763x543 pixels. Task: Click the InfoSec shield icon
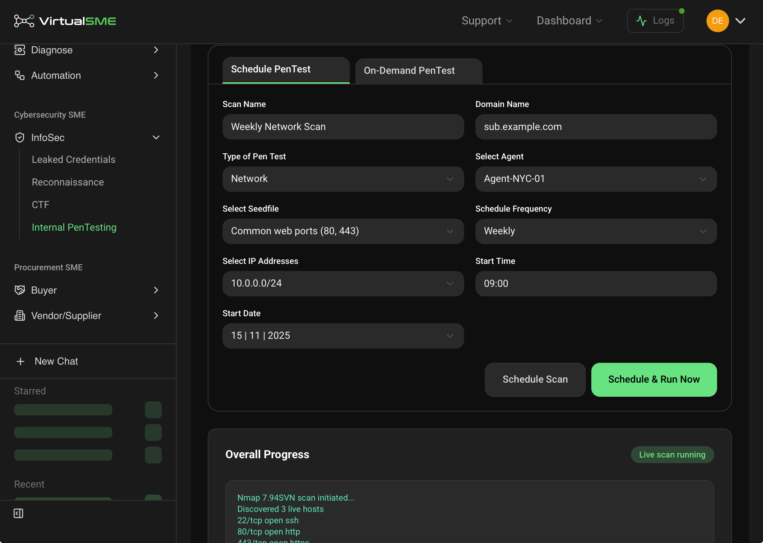(19, 137)
